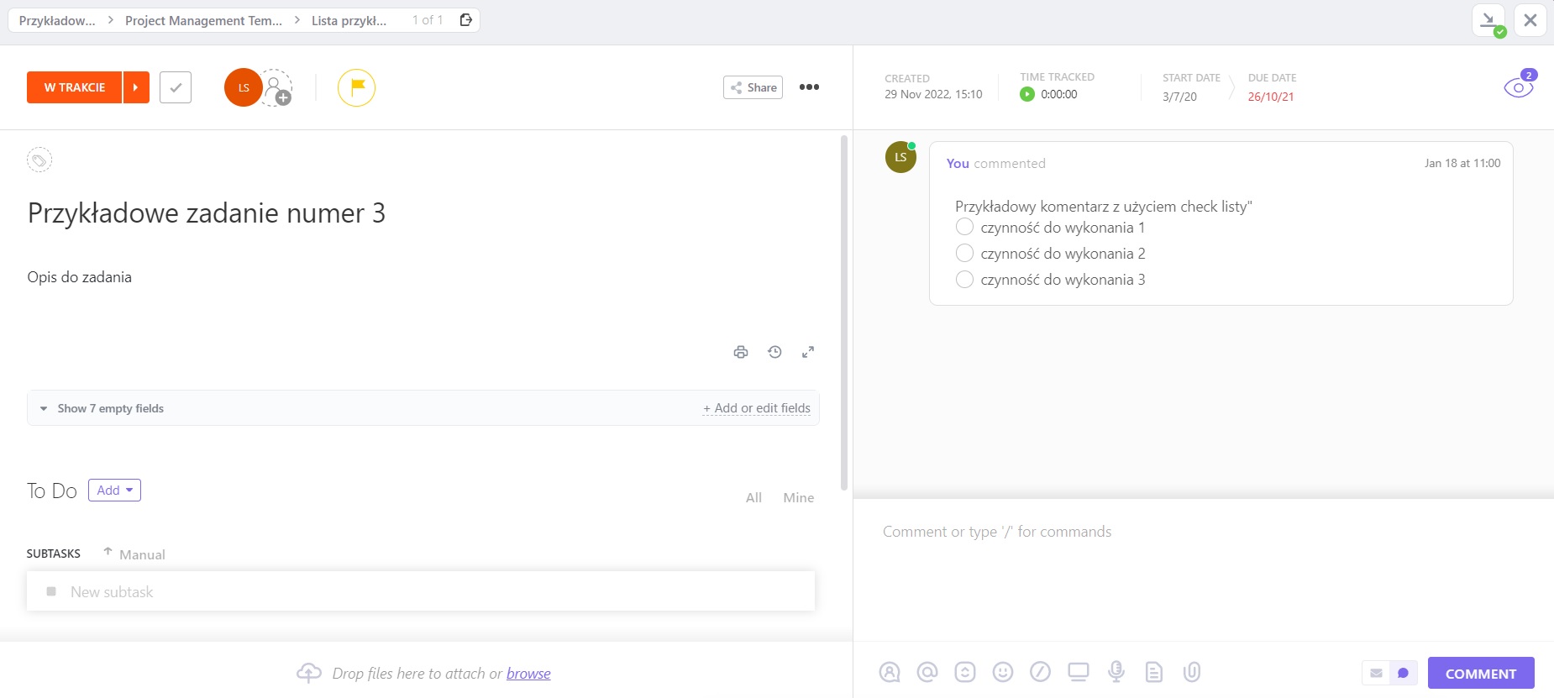The height and width of the screenshot is (698, 1554).
Task: Open Lista przykł... breadcrumb
Action: click(349, 20)
